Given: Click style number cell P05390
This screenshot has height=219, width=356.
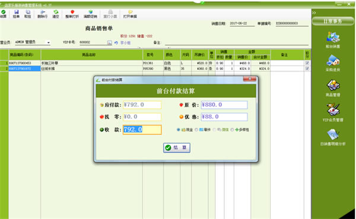Looking at the screenshot, I should 153,69.
